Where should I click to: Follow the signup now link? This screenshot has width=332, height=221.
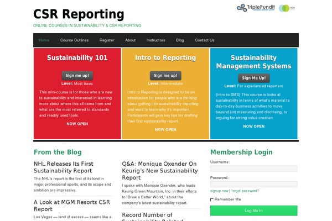pyautogui.click(x=219, y=191)
